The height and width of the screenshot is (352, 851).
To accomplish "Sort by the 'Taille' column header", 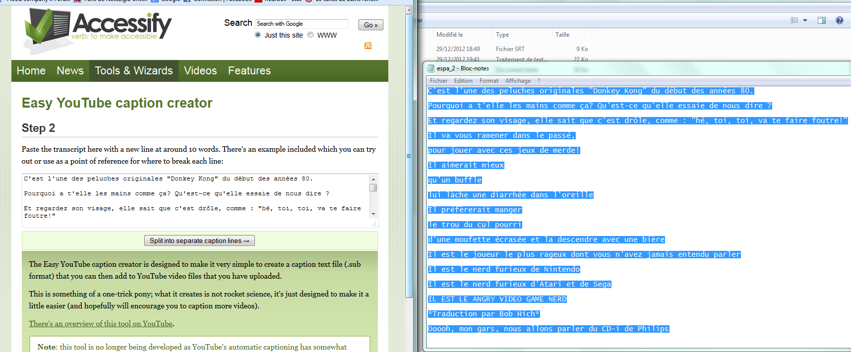I will click(x=562, y=35).
